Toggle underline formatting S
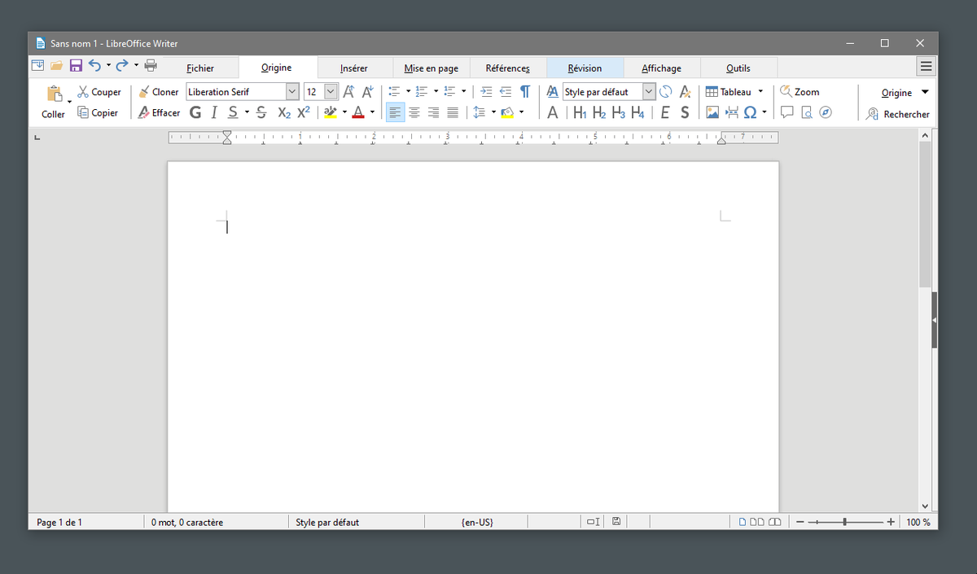Image resolution: width=977 pixels, height=574 pixels. pyautogui.click(x=233, y=112)
